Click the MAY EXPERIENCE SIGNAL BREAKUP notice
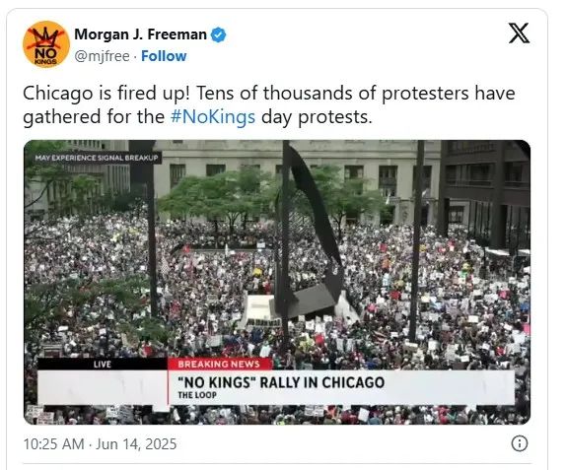566x470 pixels. pos(97,158)
